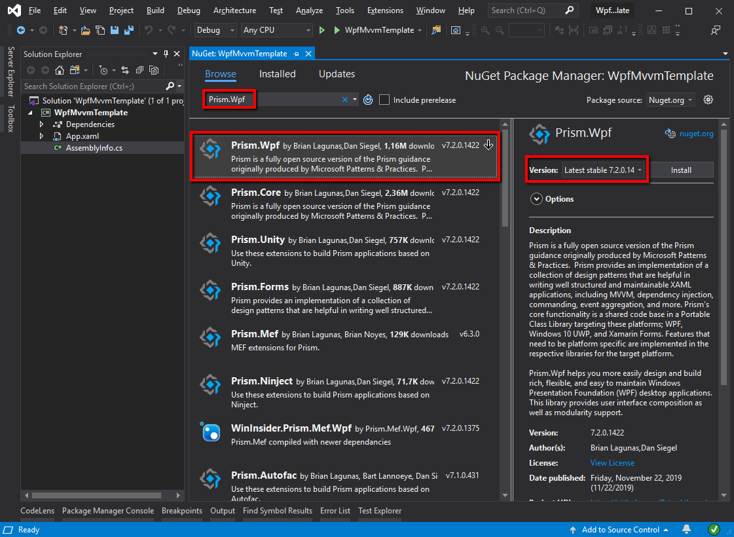Click the Navigate Backward arrow in toolbar
The height and width of the screenshot is (537, 734).
20,30
